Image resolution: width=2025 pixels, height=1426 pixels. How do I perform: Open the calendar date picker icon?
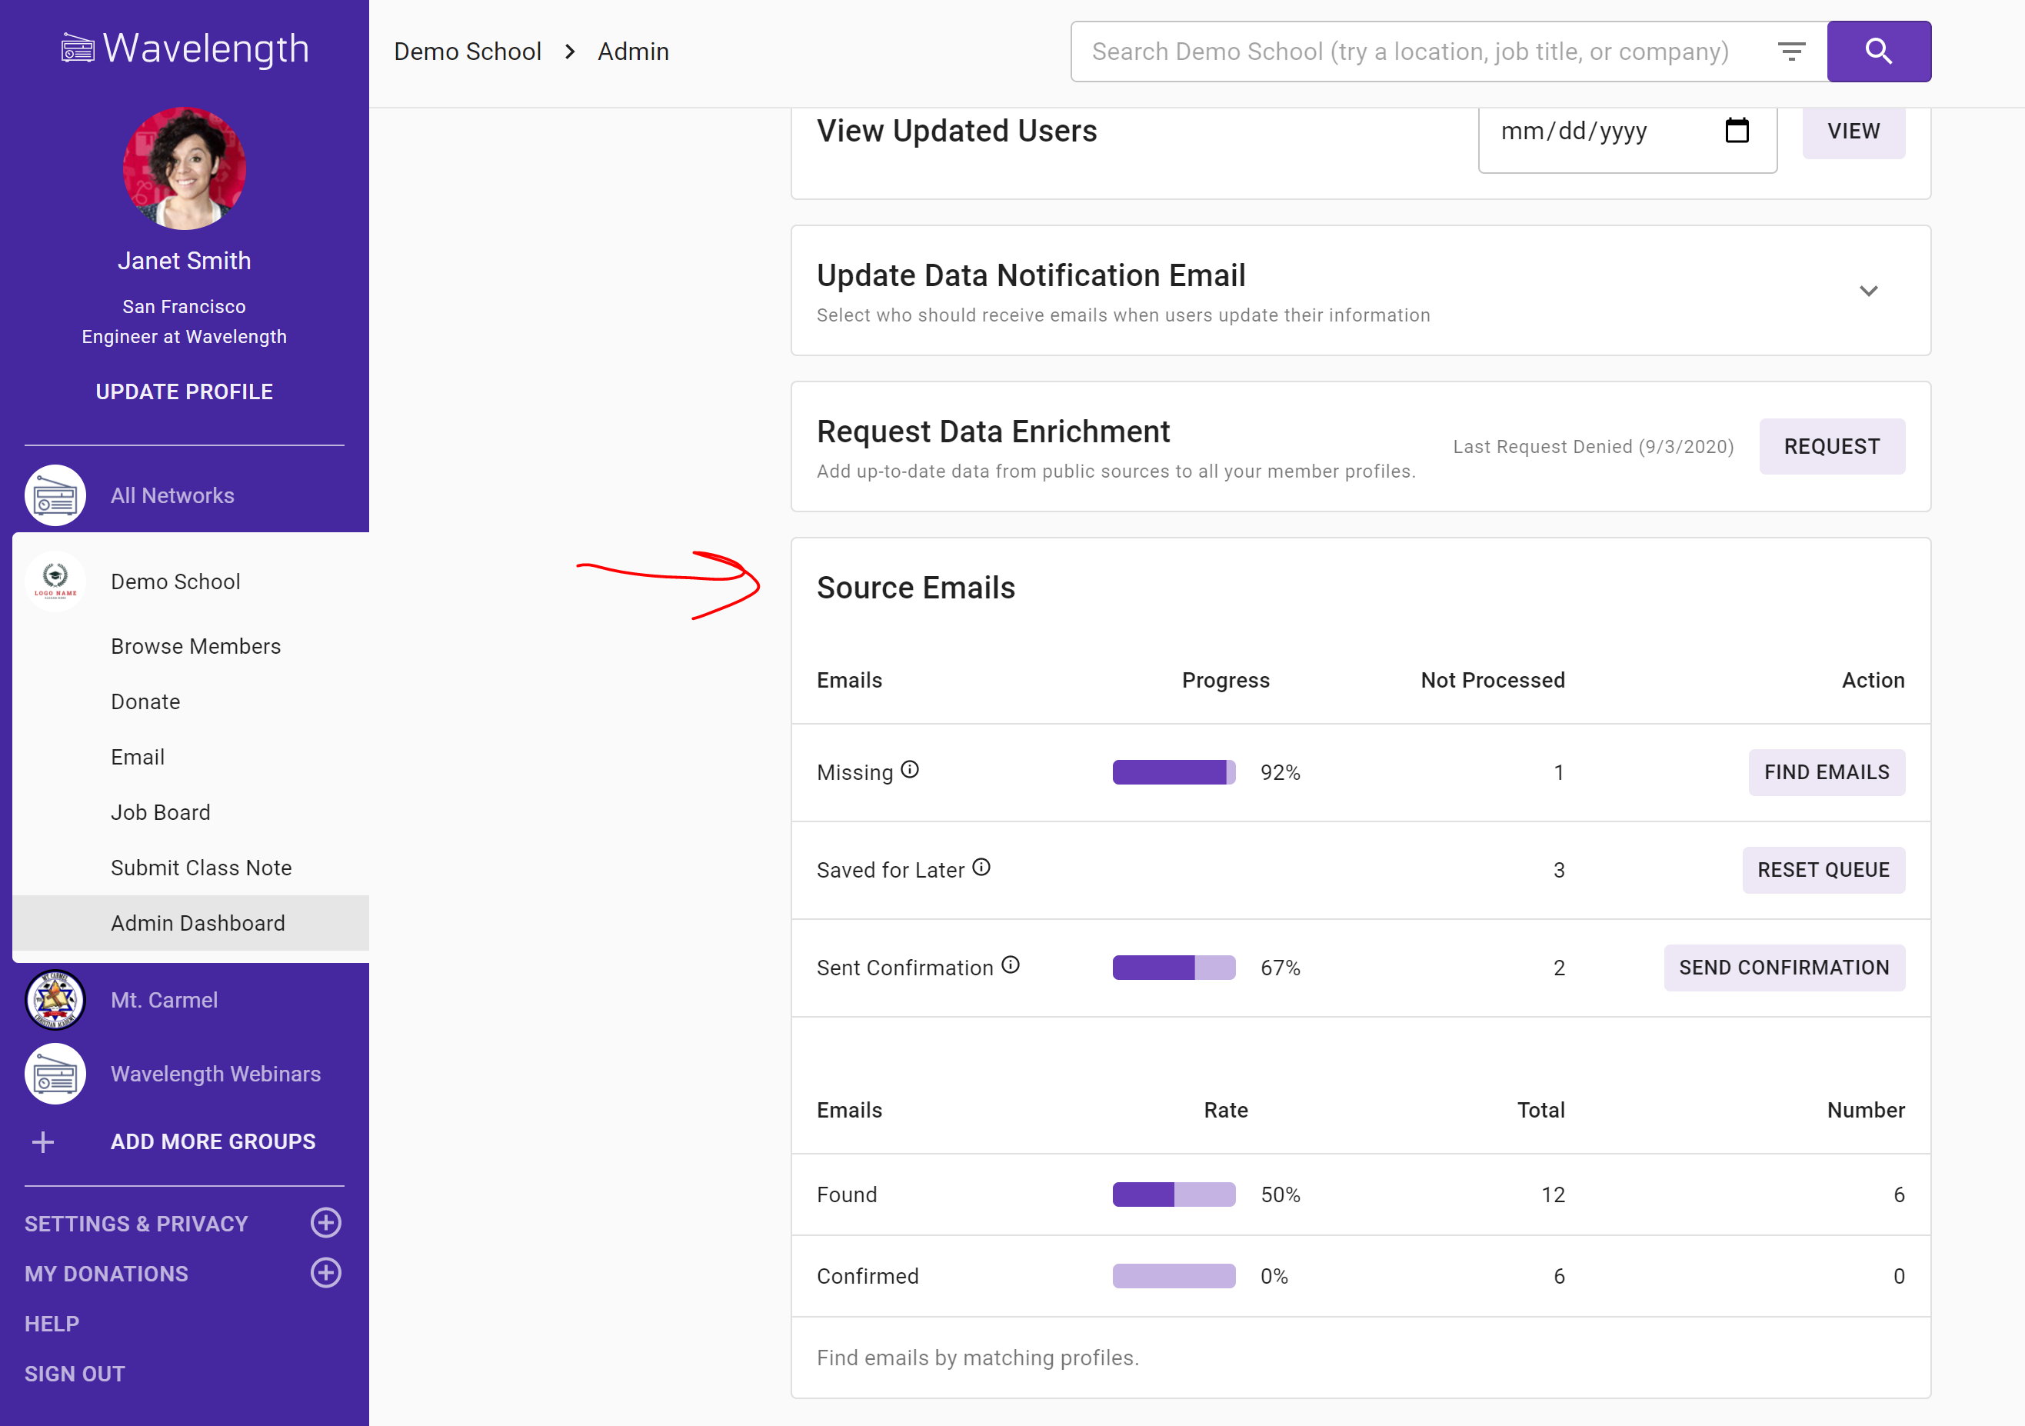pos(1736,131)
